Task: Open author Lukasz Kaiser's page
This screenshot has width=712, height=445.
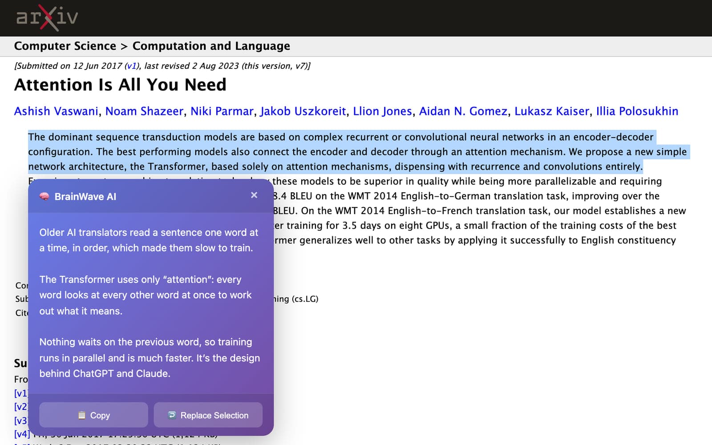Action: point(552,111)
